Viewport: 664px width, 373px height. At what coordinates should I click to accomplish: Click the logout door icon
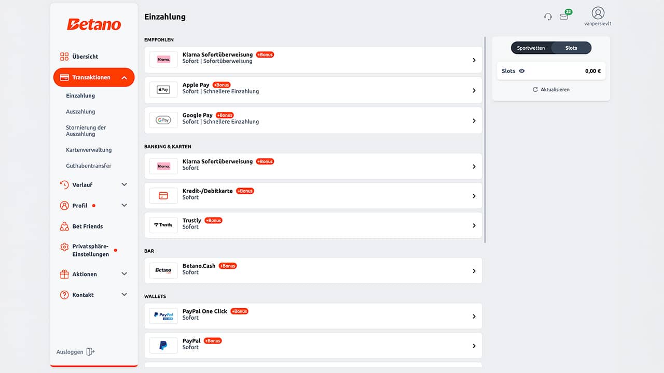[x=90, y=352]
